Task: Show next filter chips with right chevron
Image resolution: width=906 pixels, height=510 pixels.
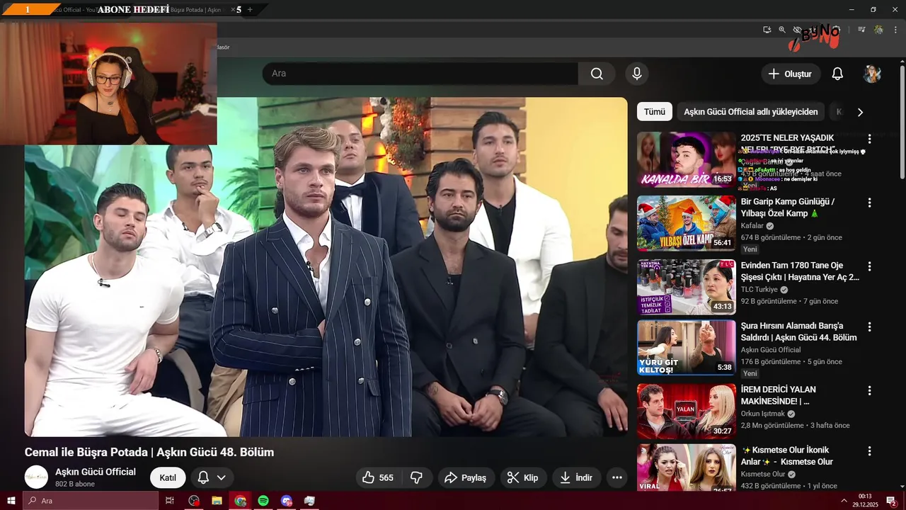Action: click(x=860, y=112)
